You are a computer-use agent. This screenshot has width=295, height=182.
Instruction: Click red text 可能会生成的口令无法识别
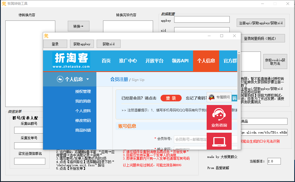point(260,141)
